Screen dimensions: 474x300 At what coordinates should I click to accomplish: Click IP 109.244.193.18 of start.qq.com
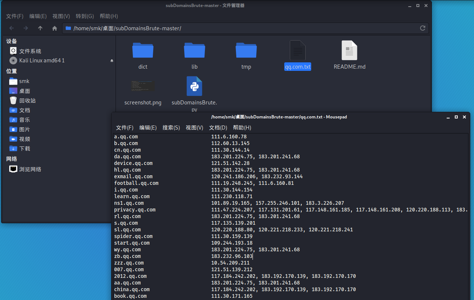point(232,243)
